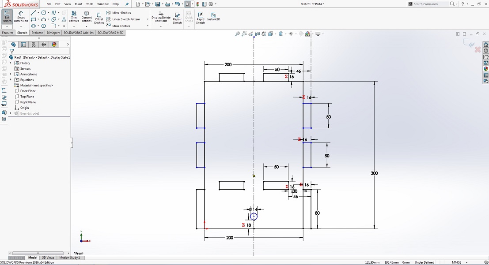
Task: Open the Insert menu
Action: 79,4
